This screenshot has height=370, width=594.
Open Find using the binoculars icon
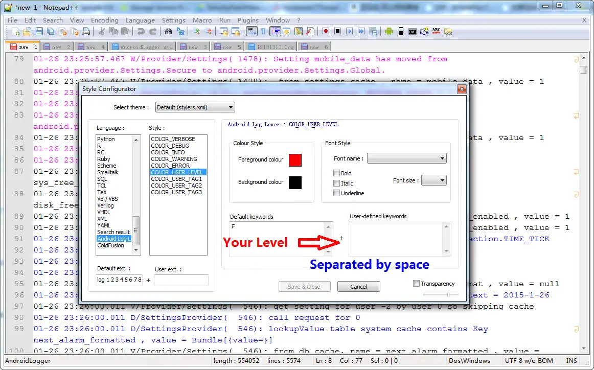169,32
